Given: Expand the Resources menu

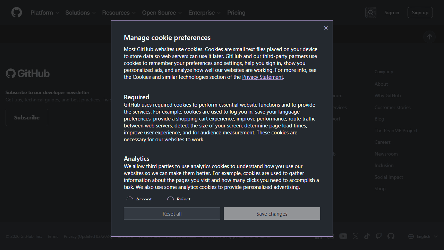Looking at the screenshot, I should [x=119, y=12].
